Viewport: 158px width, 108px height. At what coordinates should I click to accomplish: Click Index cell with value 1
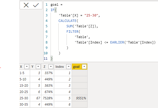63,73
